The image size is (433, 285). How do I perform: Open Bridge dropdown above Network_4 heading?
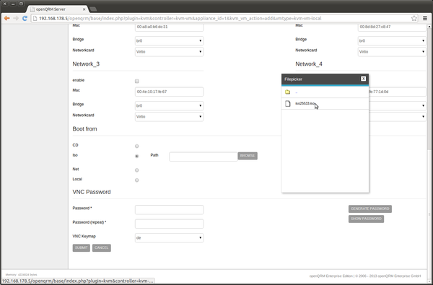click(392, 40)
